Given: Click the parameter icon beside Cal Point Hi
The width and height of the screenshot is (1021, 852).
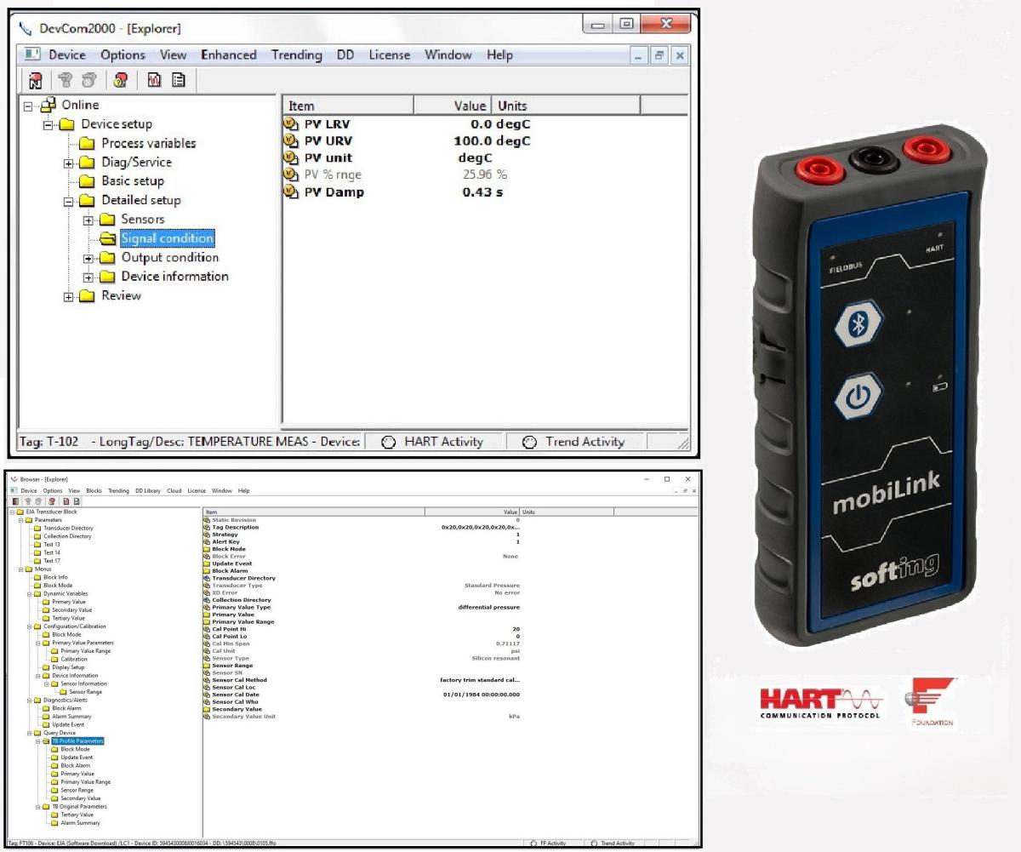Looking at the screenshot, I should tap(207, 629).
